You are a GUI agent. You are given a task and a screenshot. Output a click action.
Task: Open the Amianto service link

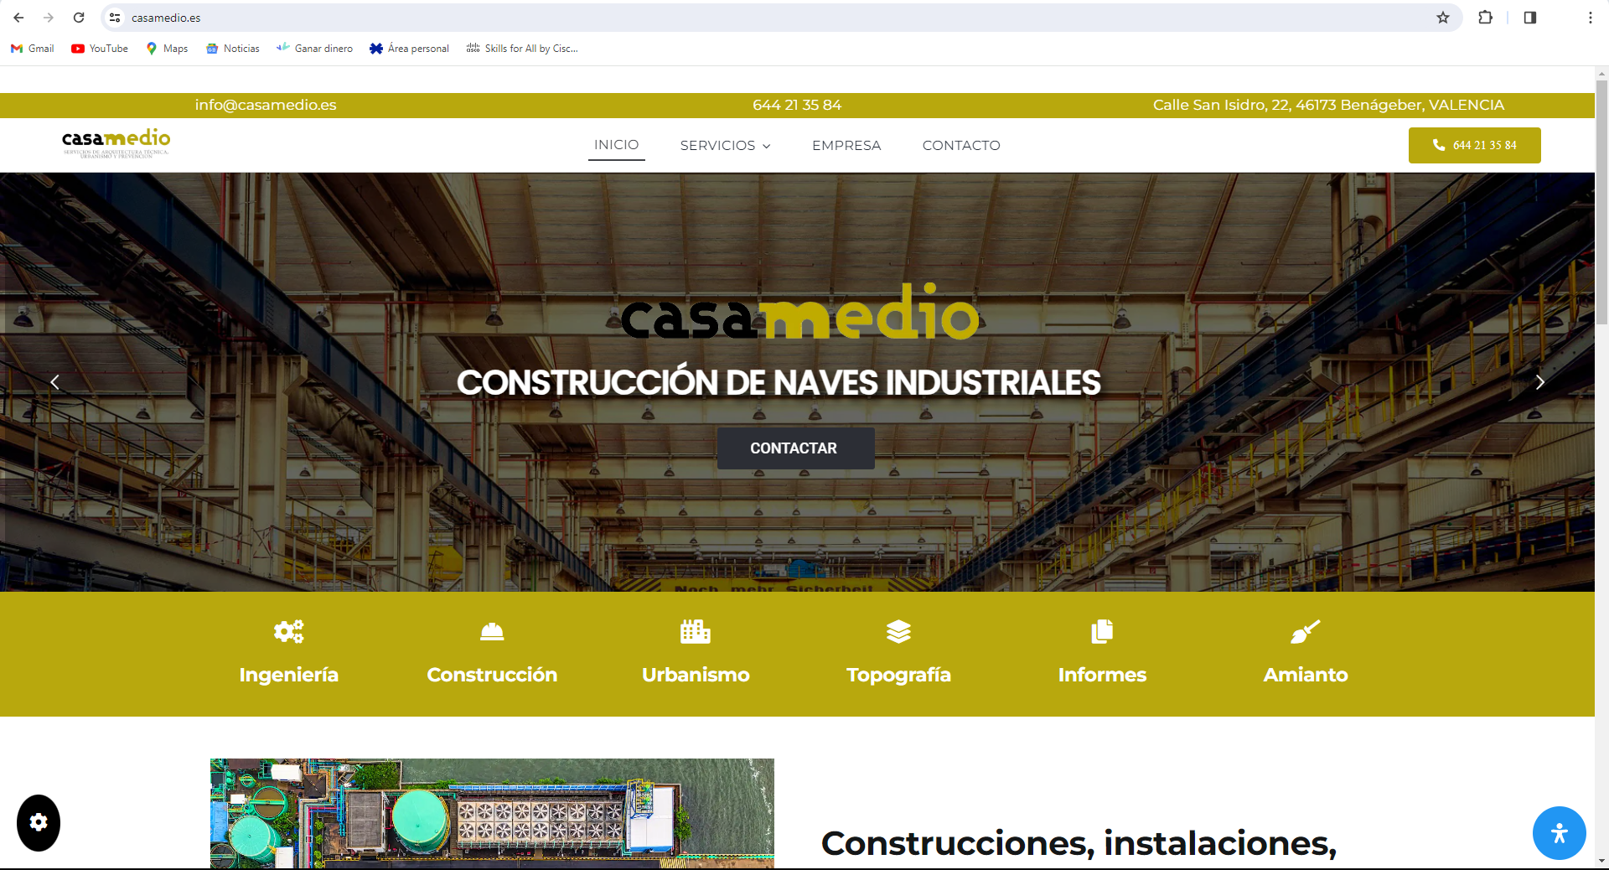(1306, 675)
